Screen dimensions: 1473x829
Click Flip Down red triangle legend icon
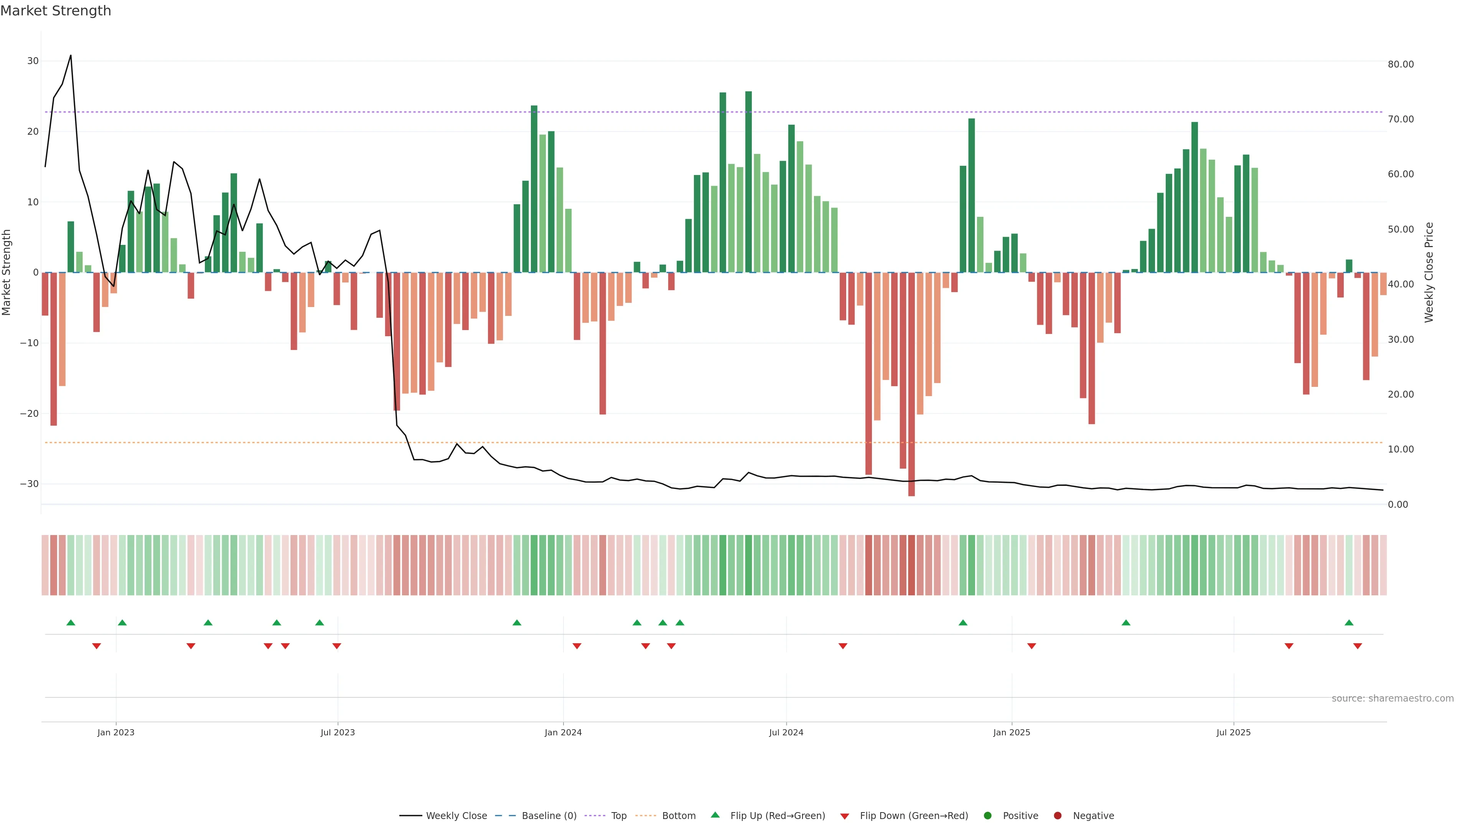point(845,816)
